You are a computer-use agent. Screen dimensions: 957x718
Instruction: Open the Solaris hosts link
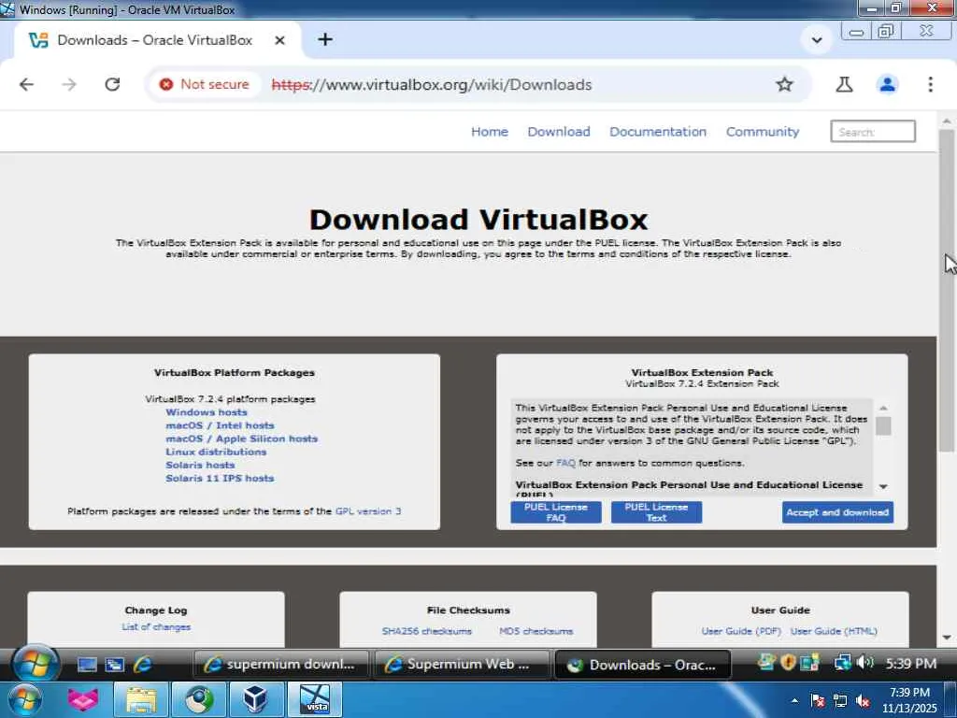(x=200, y=466)
